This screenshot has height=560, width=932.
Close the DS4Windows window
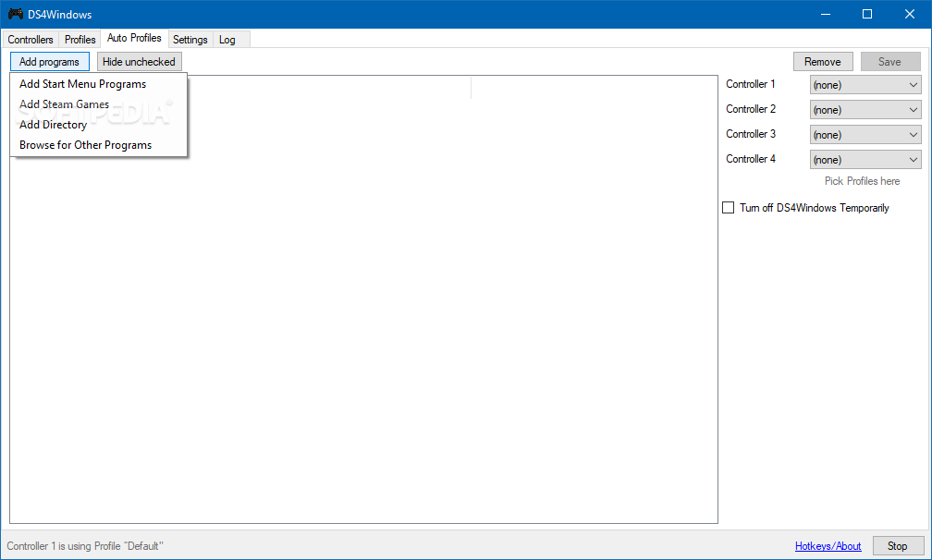910,14
